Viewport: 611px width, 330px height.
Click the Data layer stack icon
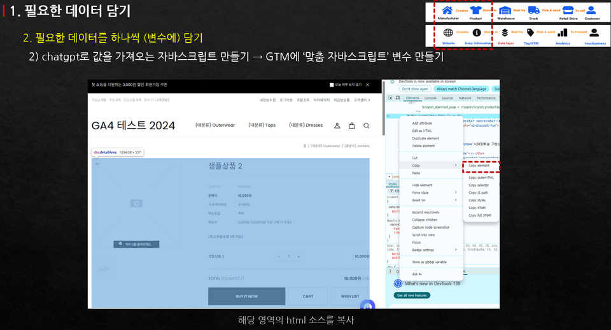click(x=505, y=32)
